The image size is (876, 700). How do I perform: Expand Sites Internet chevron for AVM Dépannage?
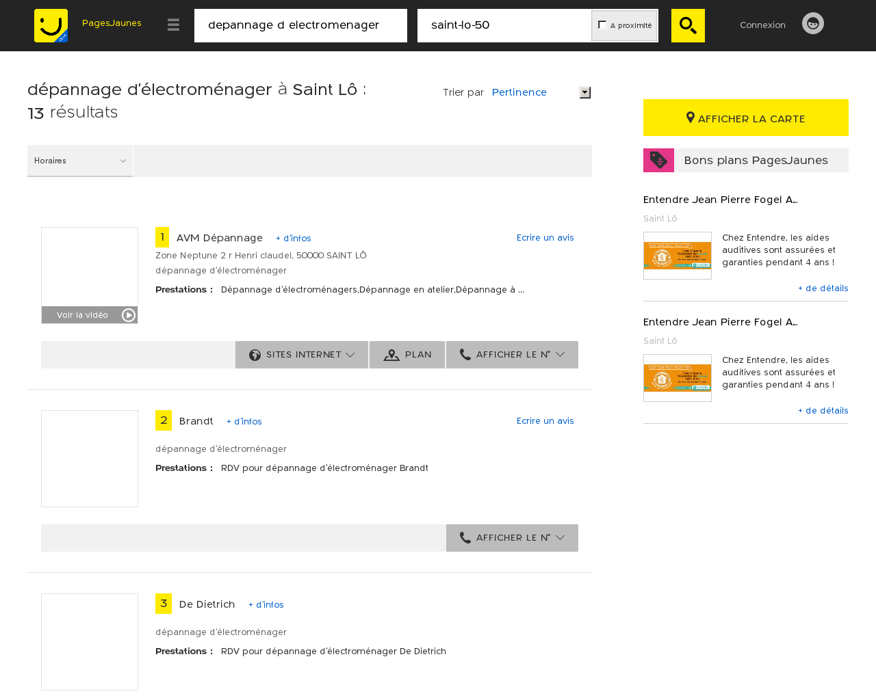coord(350,355)
